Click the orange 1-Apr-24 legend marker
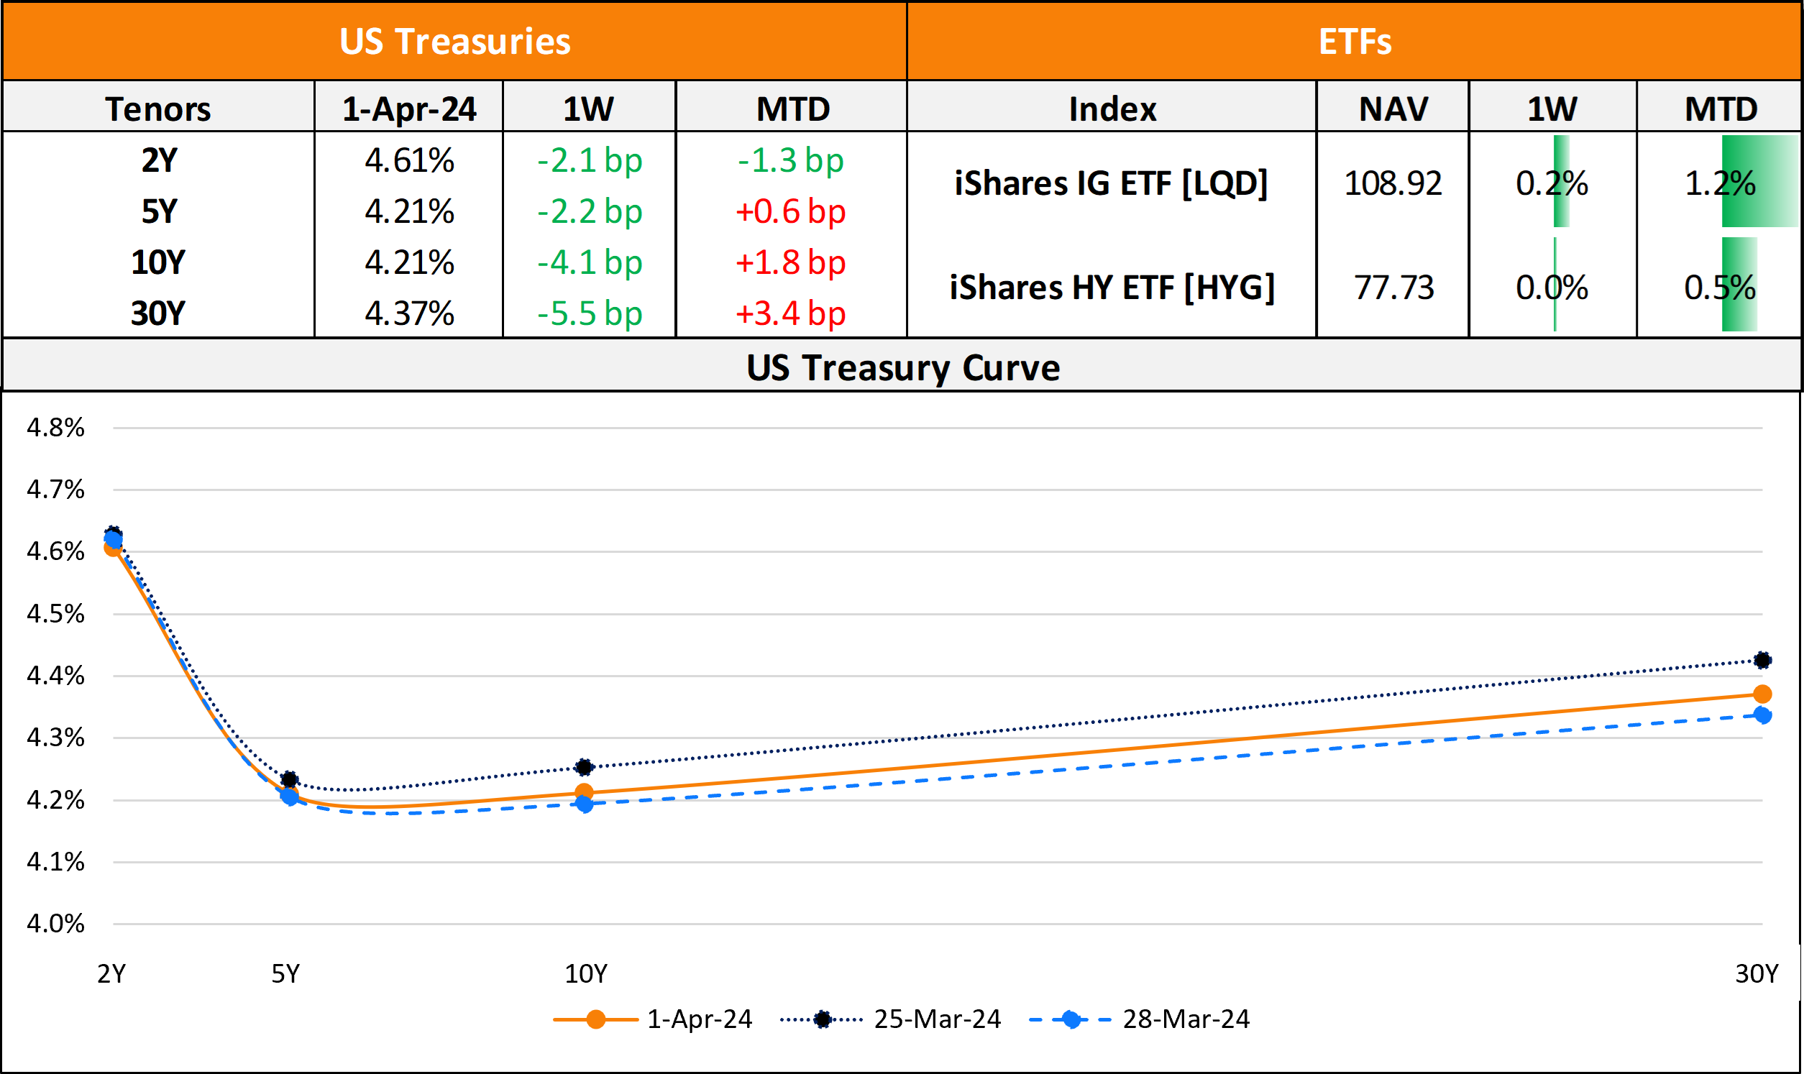The height and width of the screenshot is (1074, 1804). pyautogui.click(x=595, y=1019)
